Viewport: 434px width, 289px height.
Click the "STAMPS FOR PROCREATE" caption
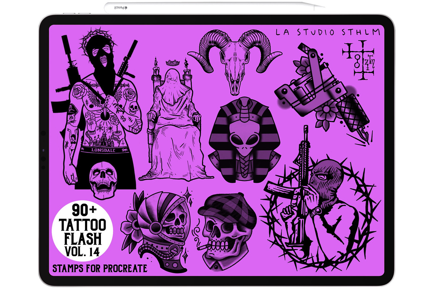(100, 268)
